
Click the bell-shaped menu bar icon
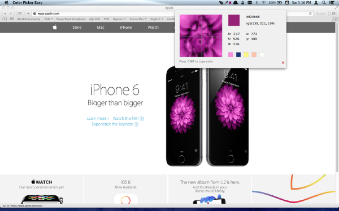click(236, 3)
